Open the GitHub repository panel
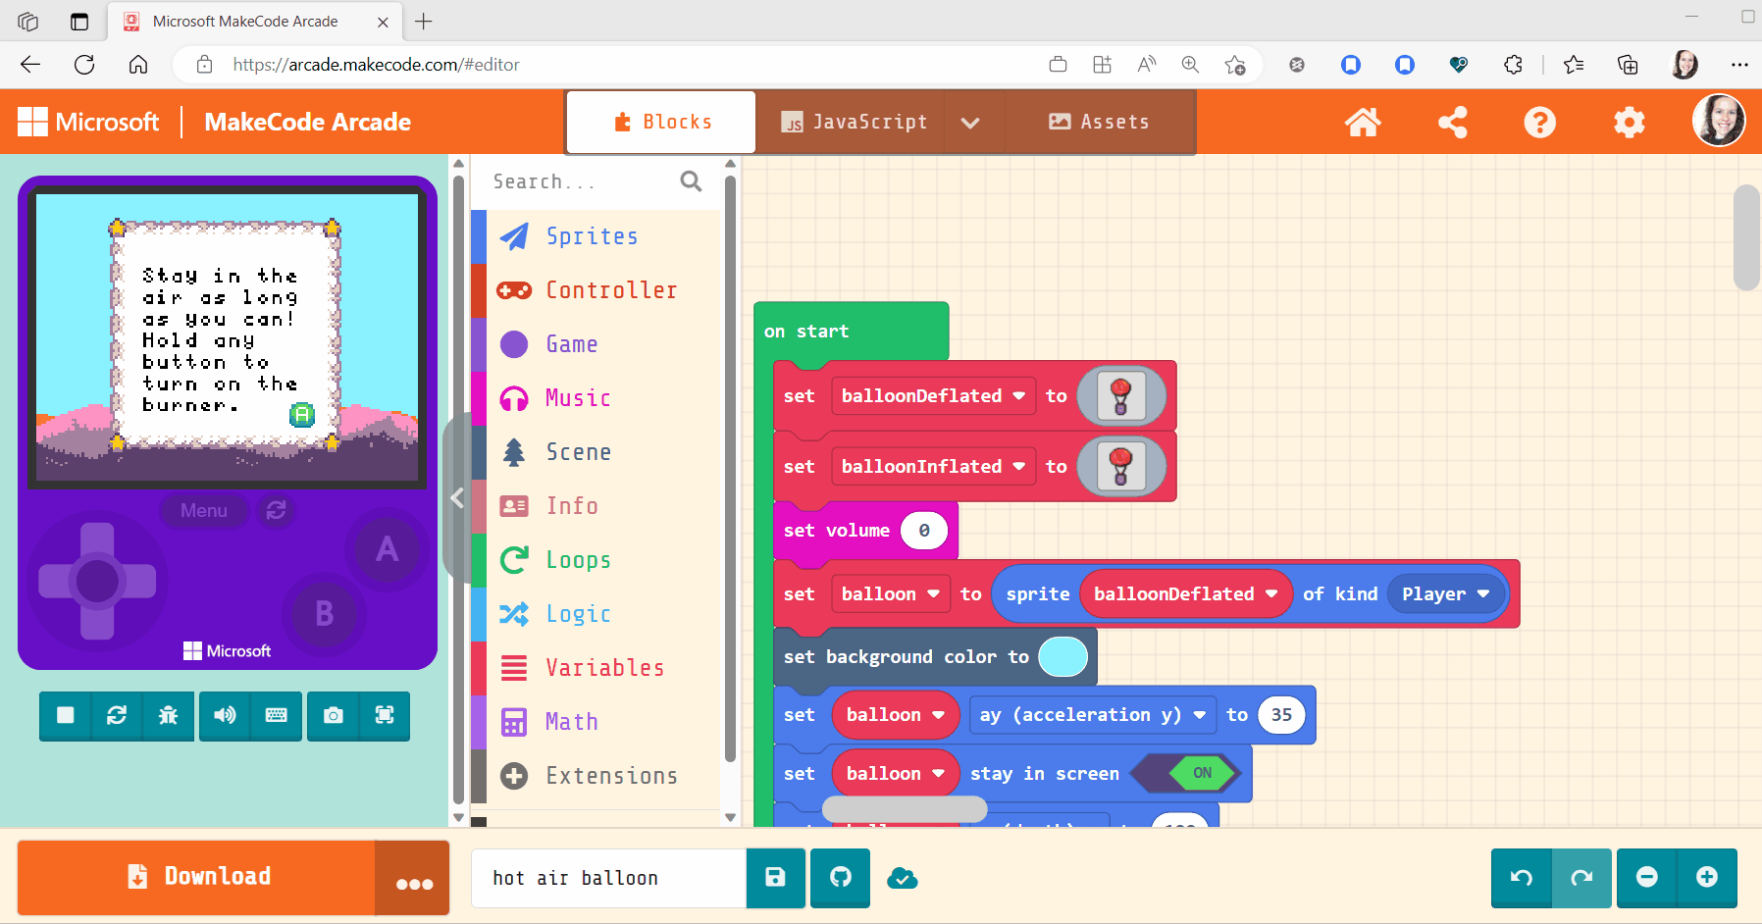 [x=840, y=878]
